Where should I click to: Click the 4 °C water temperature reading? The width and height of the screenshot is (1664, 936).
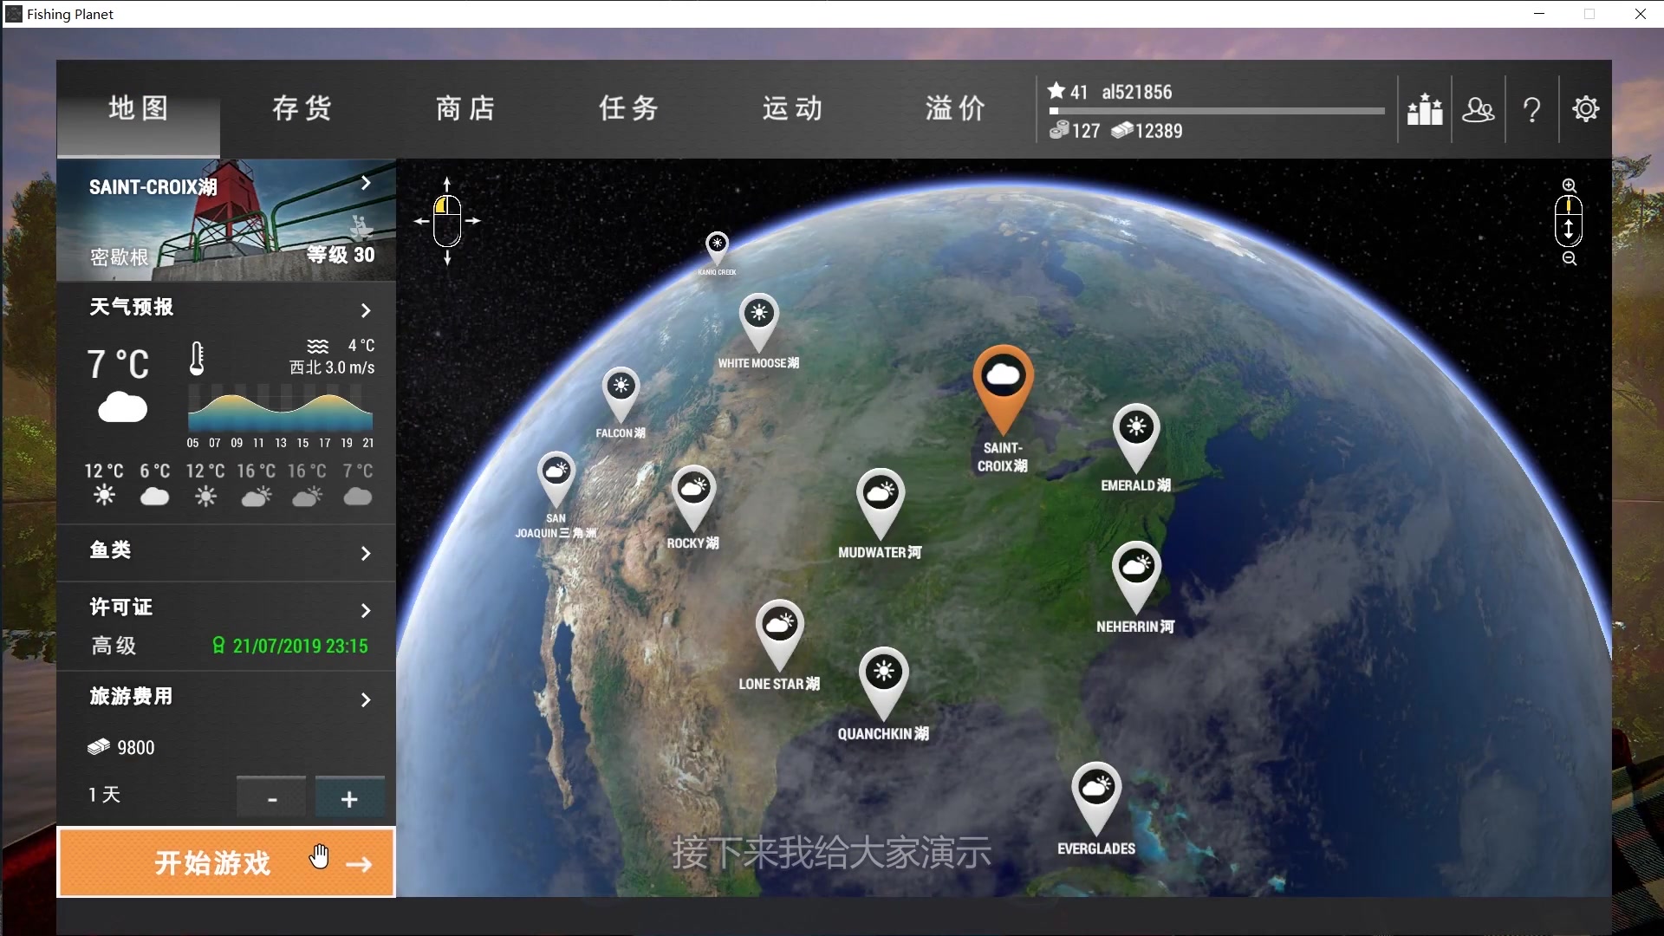coord(361,346)
